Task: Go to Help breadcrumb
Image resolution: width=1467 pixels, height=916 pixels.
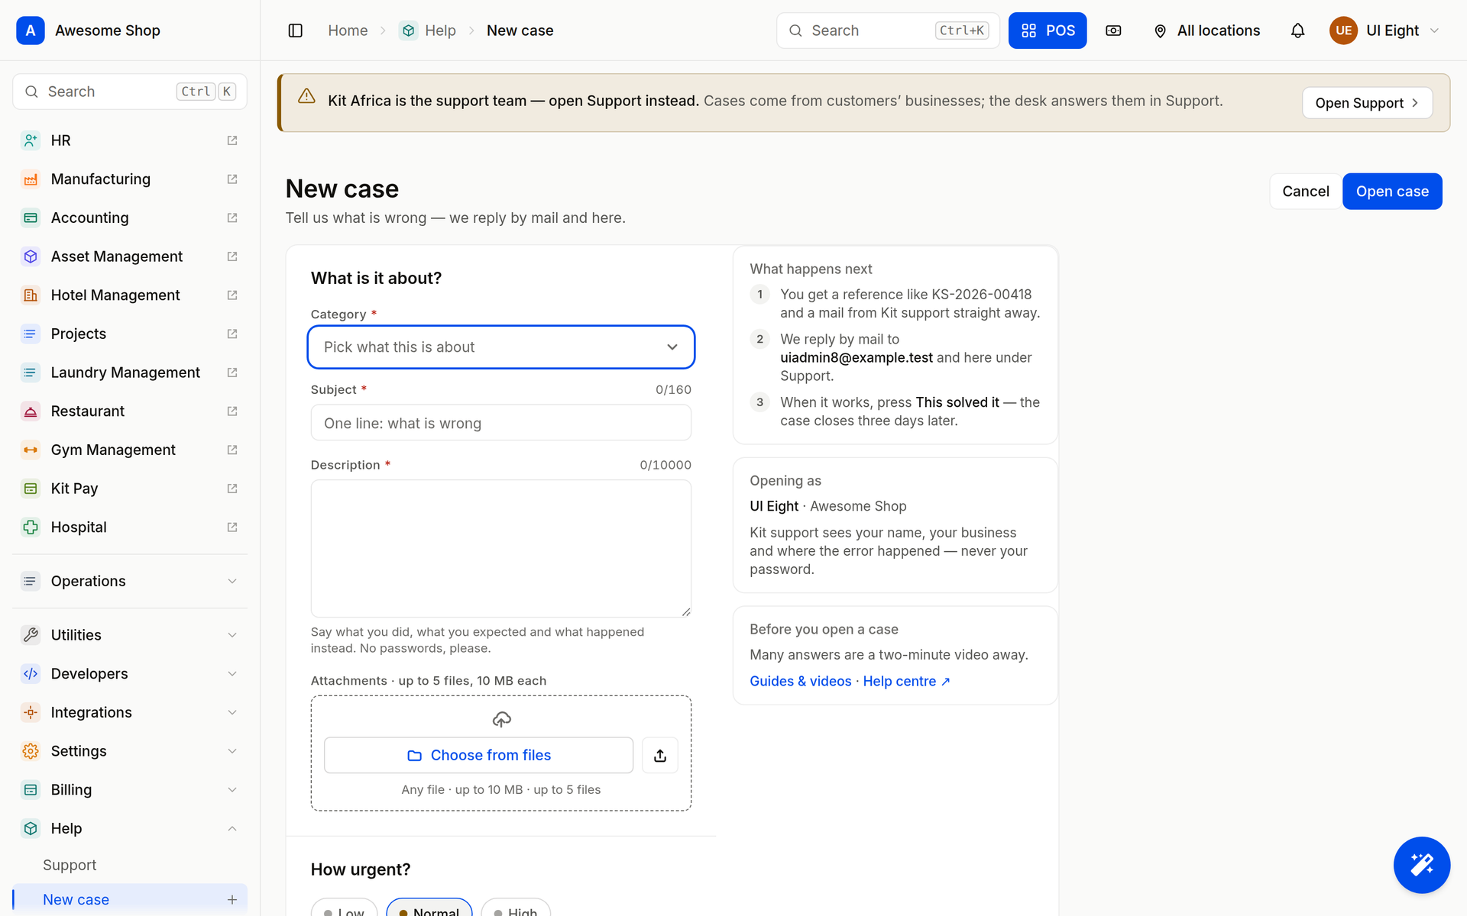Action: pyautogui.click(x=428, y=31)
